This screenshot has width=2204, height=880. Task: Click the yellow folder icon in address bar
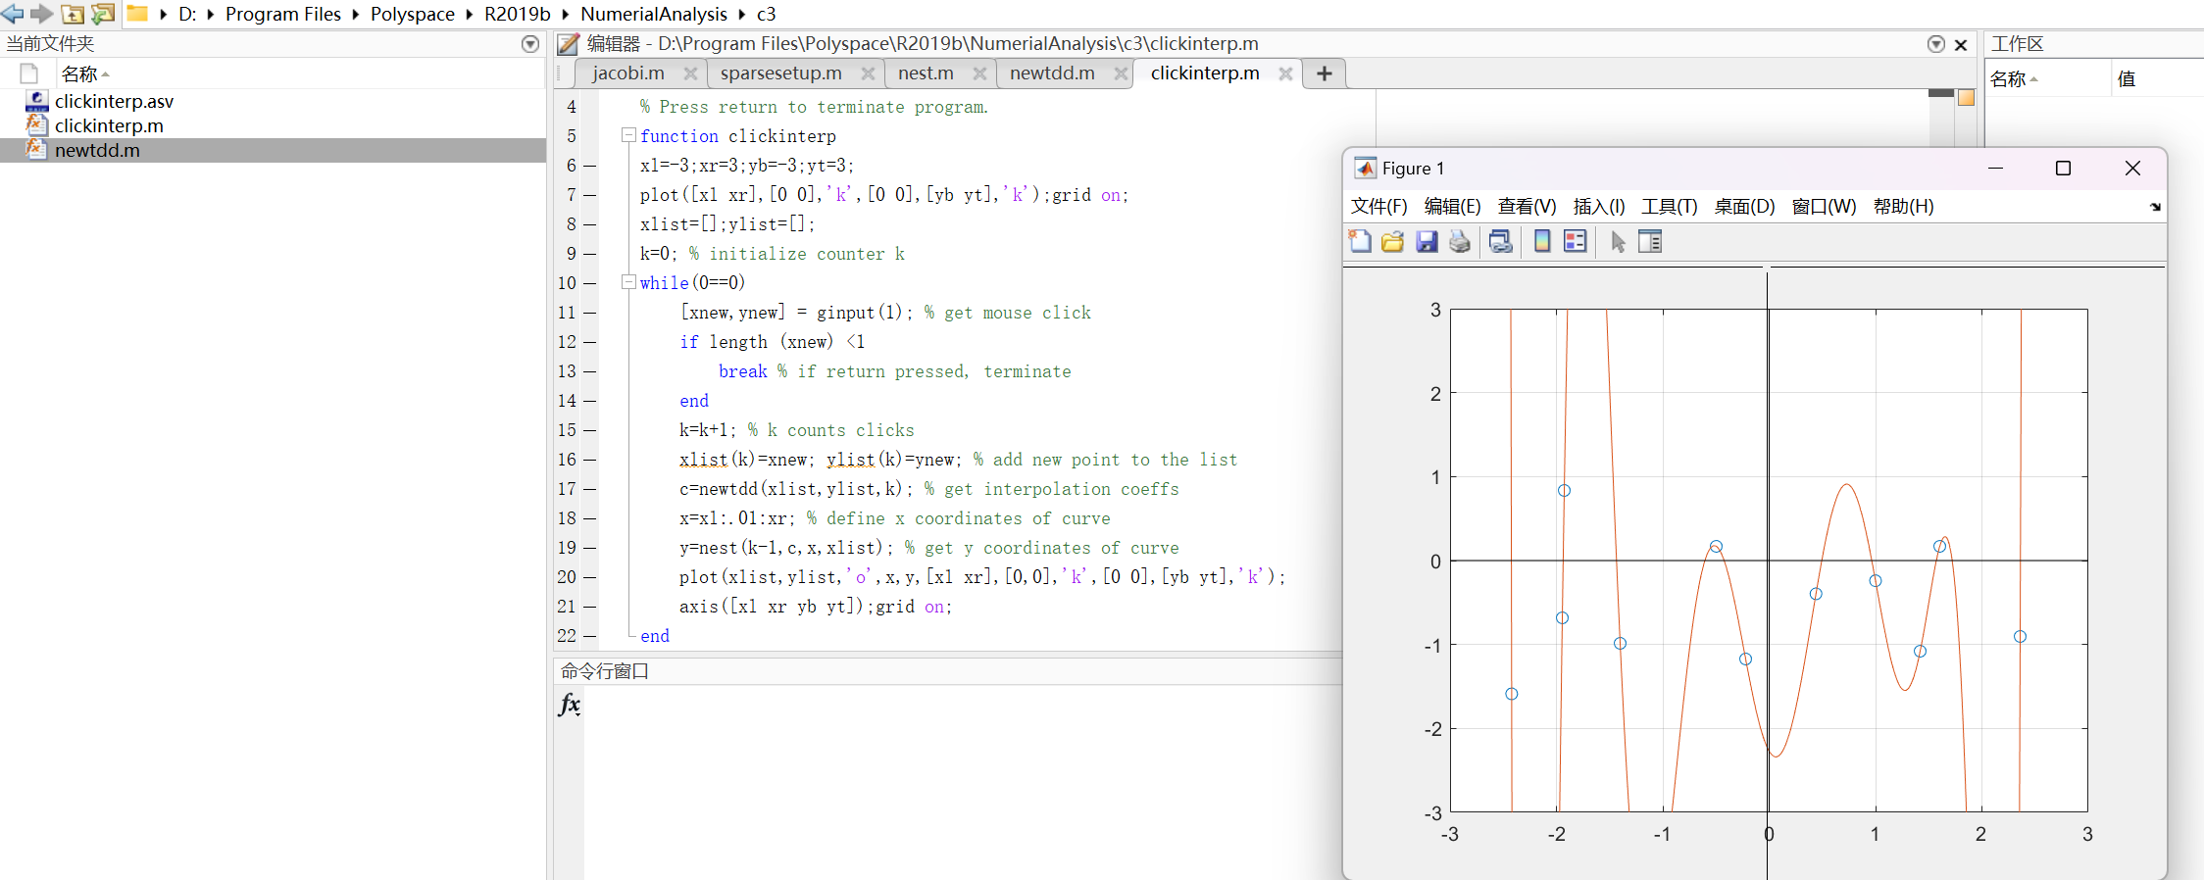(137, 14)
